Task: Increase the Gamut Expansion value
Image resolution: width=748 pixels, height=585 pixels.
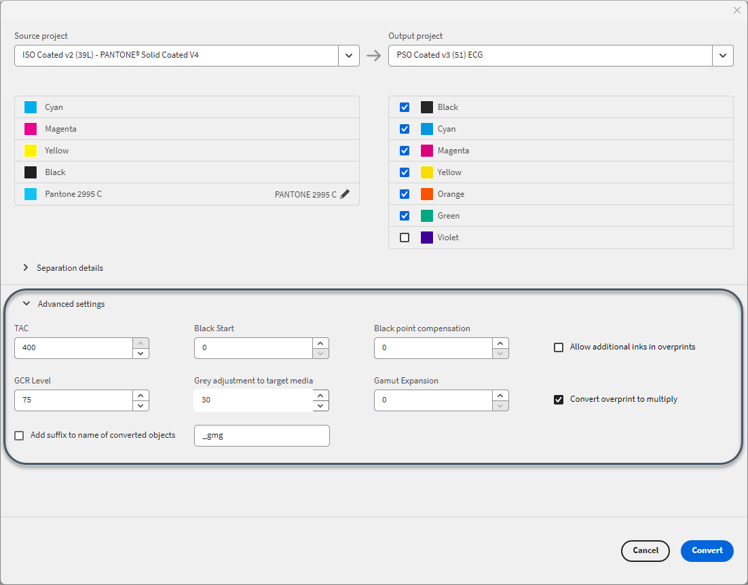Action: click(x=500, y=395)
